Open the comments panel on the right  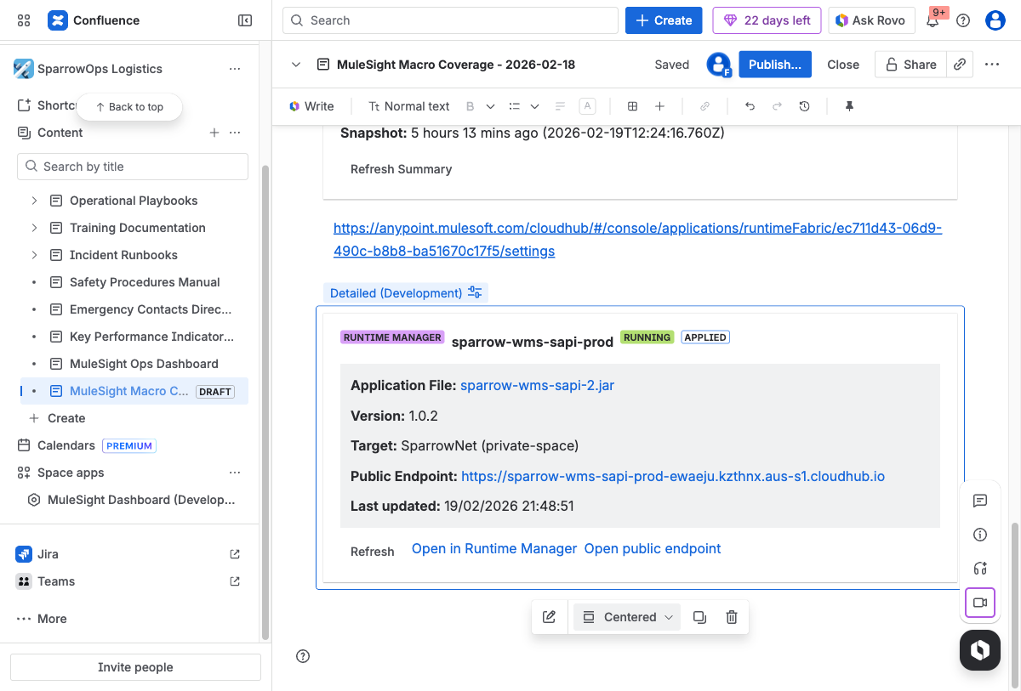980,501
